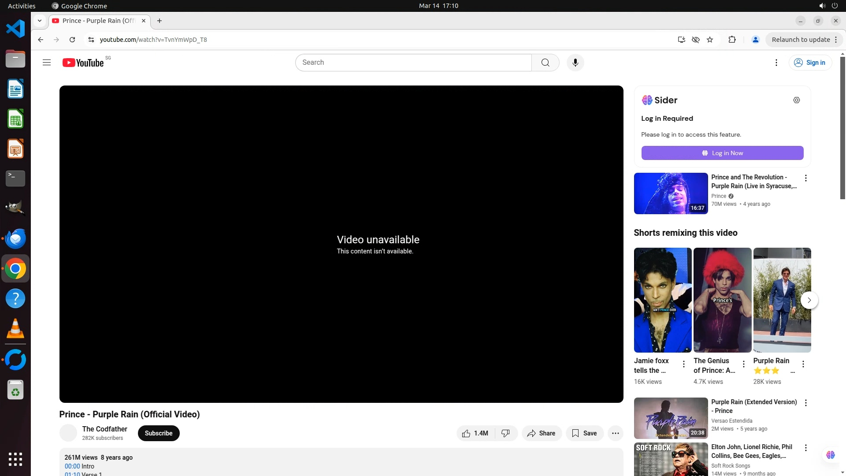Open Chrome extensions puzzle icon
The width and height of the screenshot is (846, 476).
tap(732, 40)
